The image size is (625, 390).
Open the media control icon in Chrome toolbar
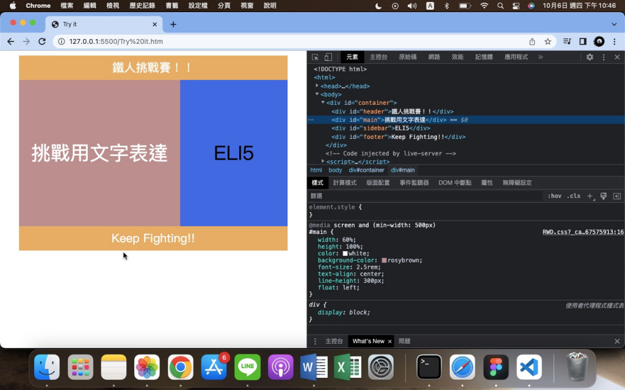pos(567,41)
